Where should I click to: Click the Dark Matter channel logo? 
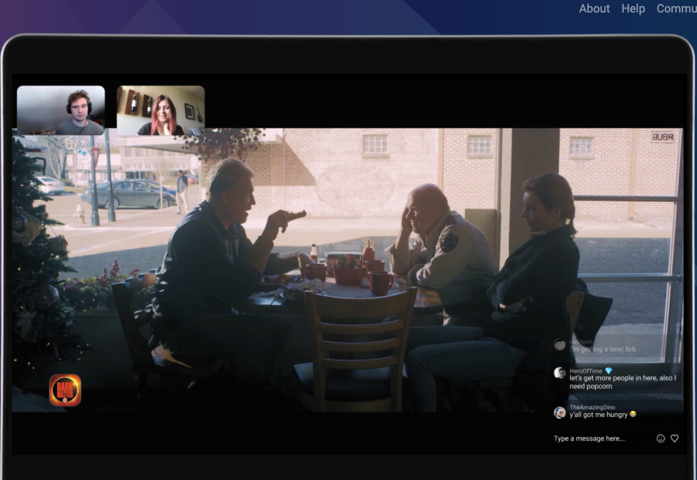[65, 390]
